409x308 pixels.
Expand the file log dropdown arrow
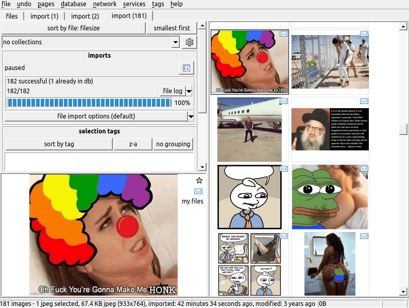(x=189, y=91)
